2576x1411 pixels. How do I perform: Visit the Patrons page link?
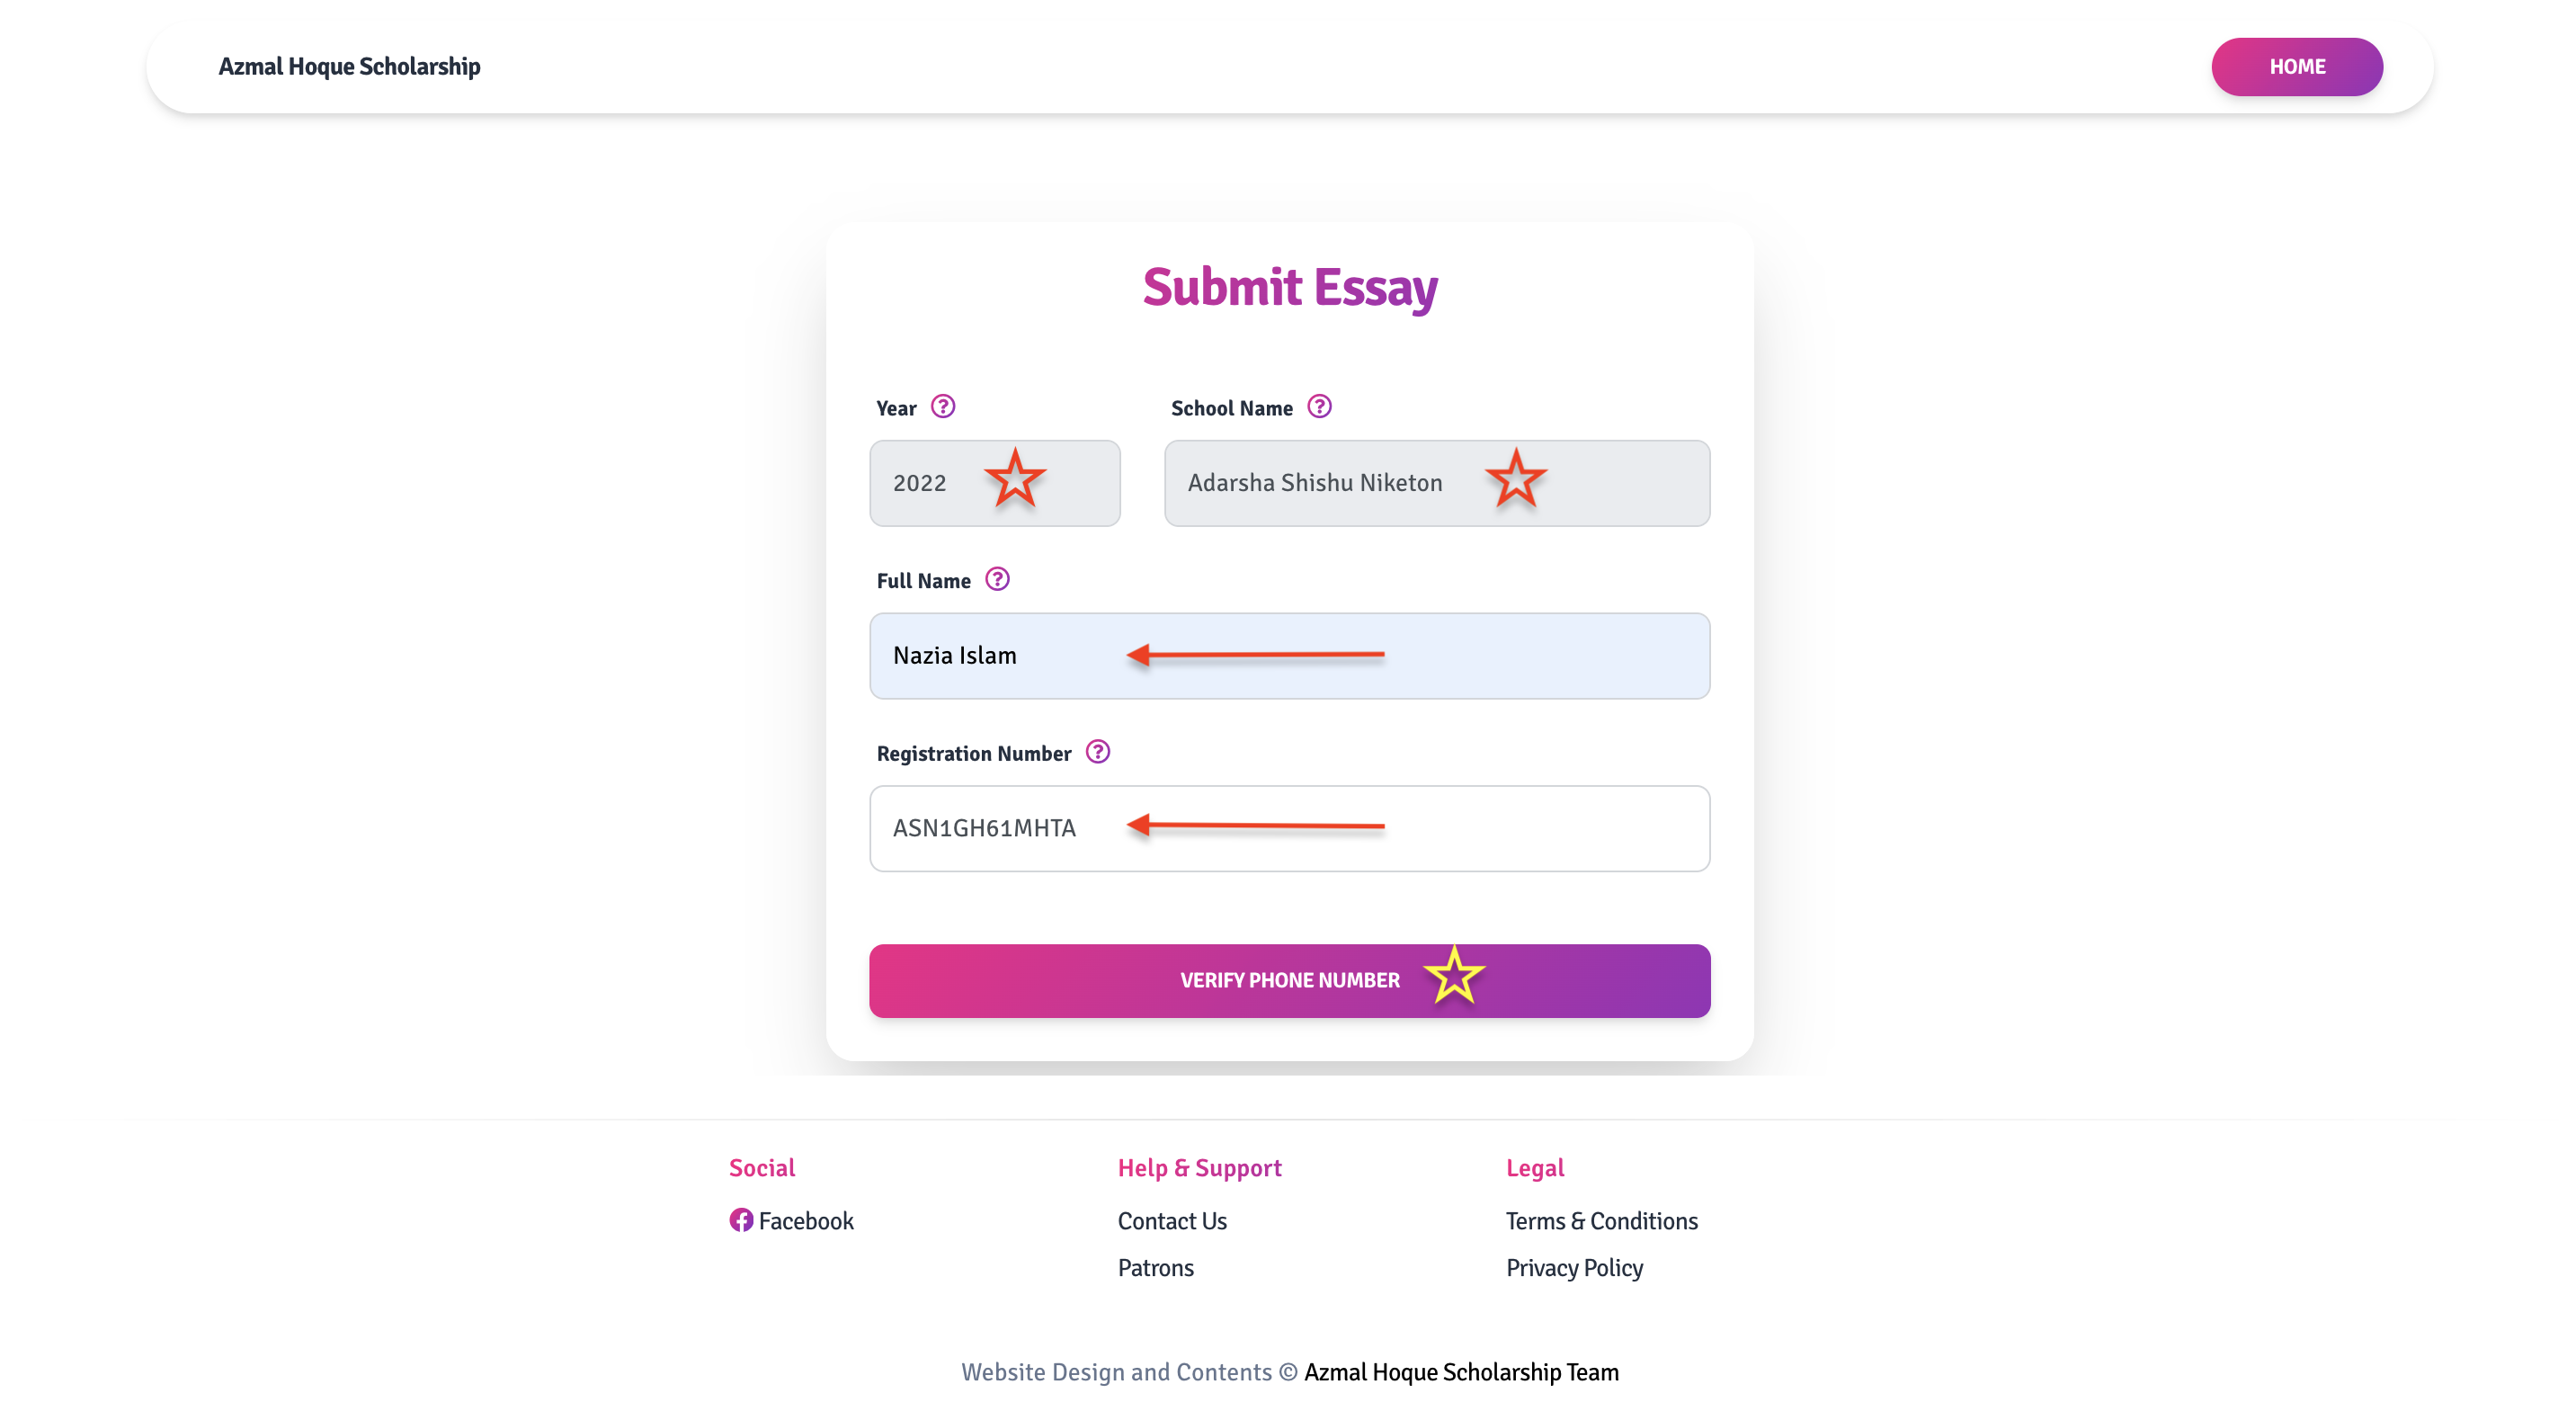point(1155,1268)
